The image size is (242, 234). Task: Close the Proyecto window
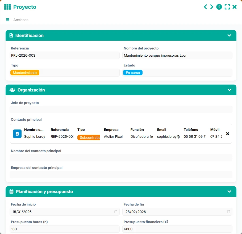point(235,7)
